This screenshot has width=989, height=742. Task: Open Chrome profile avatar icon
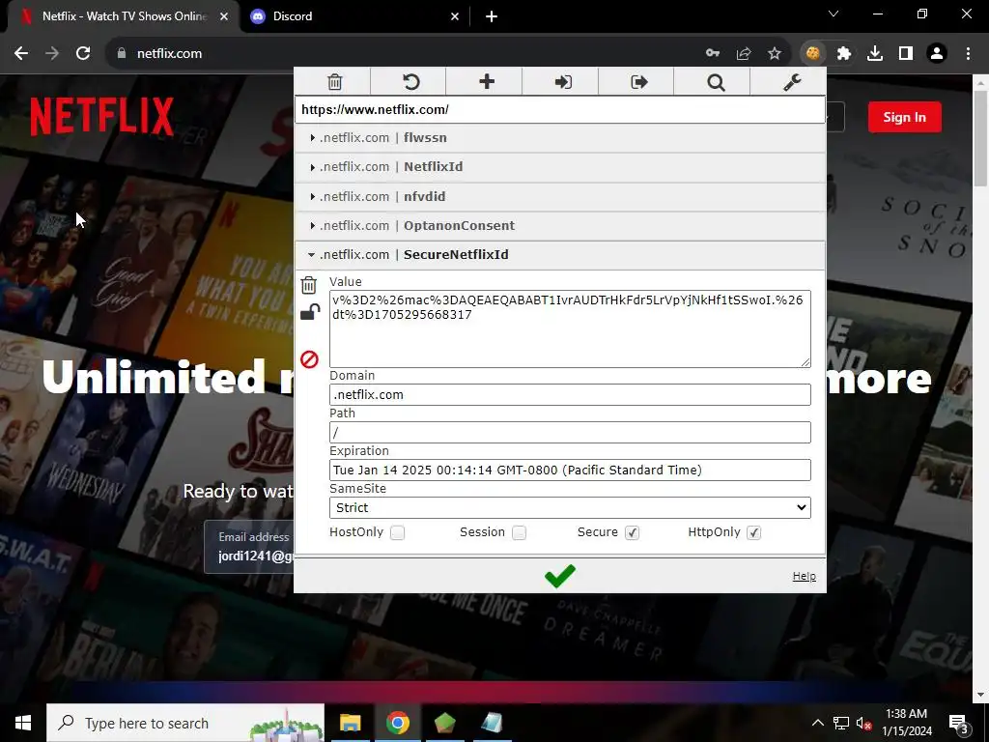[x=937, y=54]
